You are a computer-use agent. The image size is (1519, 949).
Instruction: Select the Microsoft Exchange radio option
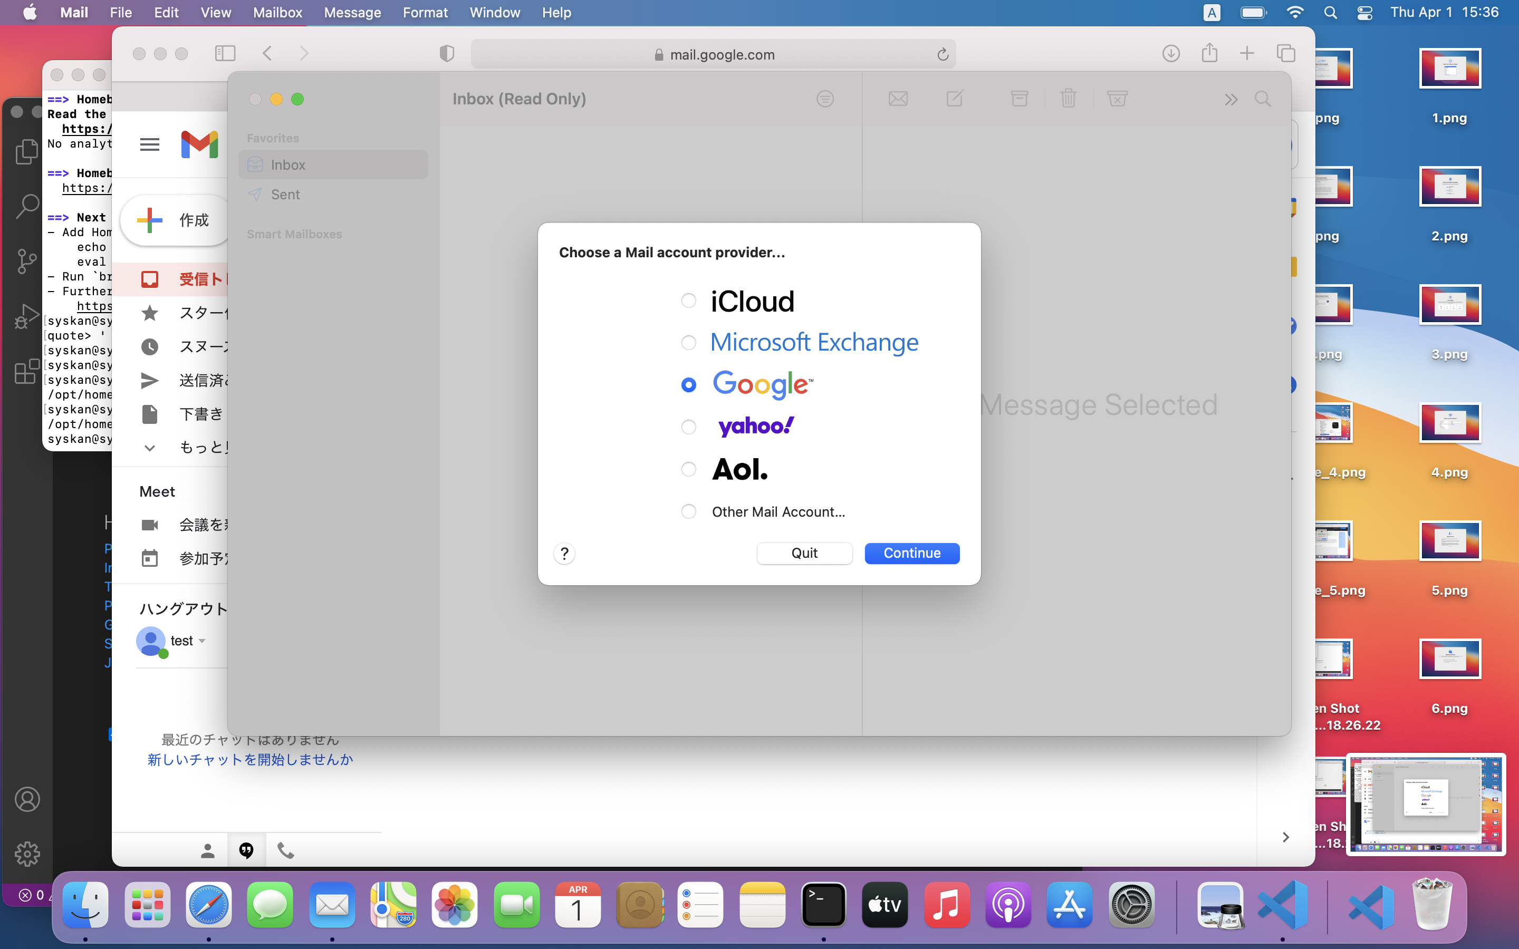pyautogui.click(x=689, y=343)
